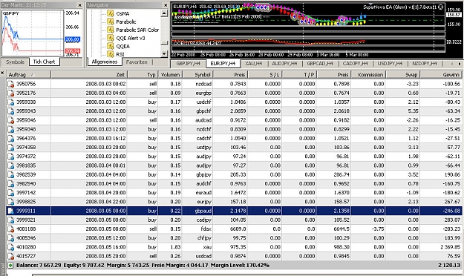Select the gbpjpy symbol cell of order 3982539

(197, 175)
